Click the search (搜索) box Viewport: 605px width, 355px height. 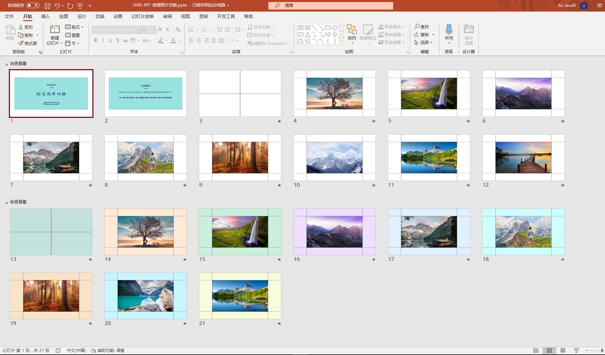[331, 5]
